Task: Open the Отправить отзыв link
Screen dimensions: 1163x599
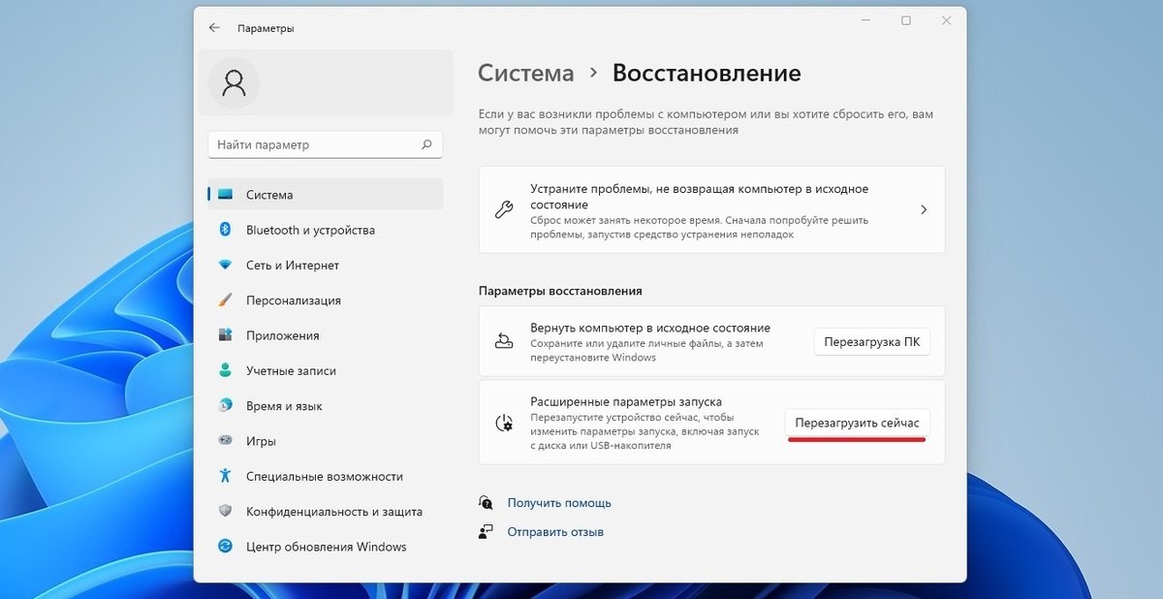Action: point(555,532)
